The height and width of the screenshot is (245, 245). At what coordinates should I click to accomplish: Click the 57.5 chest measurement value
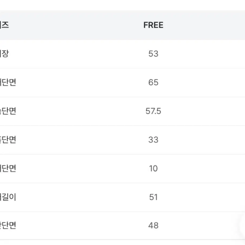point(153,111)
